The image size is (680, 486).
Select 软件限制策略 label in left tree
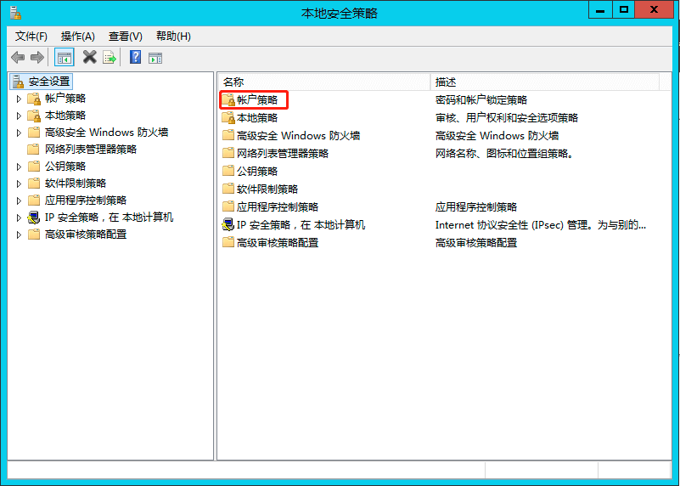pos(76,184)
